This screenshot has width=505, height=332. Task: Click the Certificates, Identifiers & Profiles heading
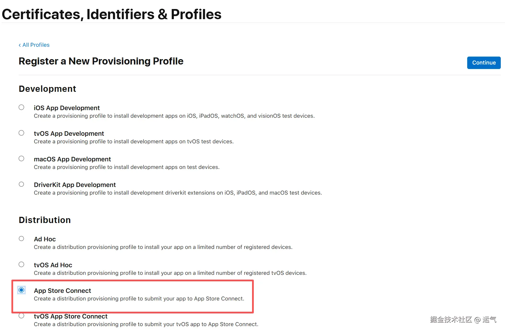pos(111,14)
